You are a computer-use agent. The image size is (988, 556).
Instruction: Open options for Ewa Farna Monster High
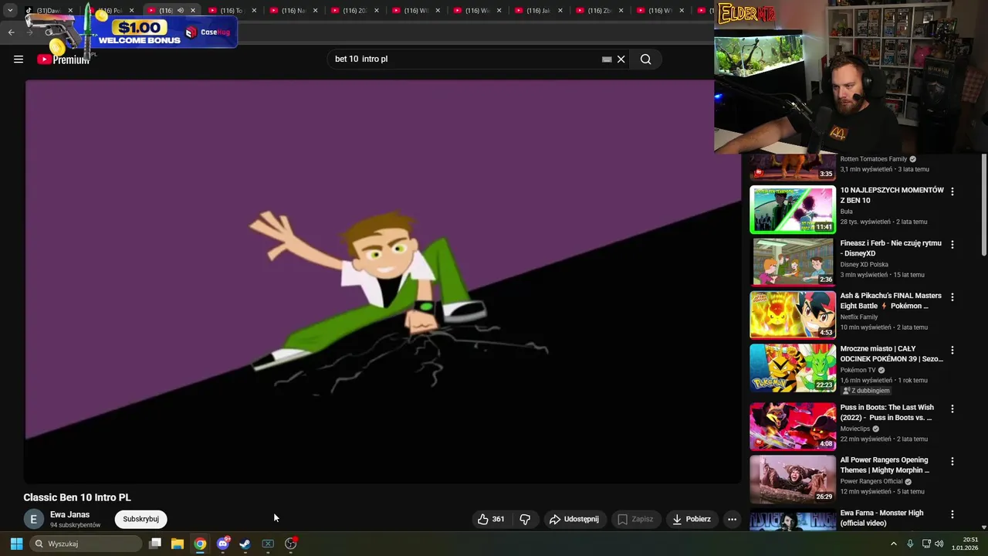click(x=952, y=514)
